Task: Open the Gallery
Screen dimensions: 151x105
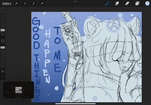Action: pyautogui.click(x=7, y=3)
